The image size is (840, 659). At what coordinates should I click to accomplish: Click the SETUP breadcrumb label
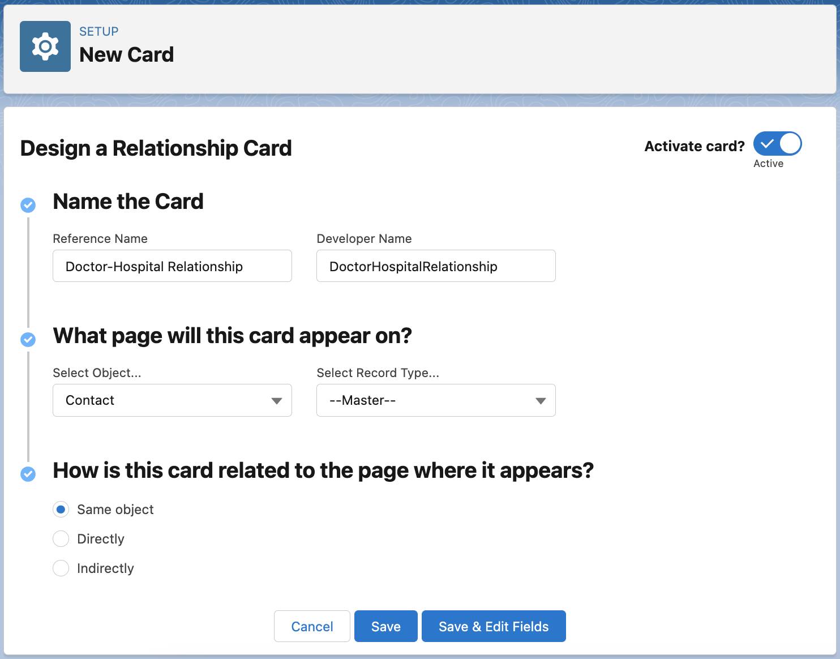pos(98,31)
